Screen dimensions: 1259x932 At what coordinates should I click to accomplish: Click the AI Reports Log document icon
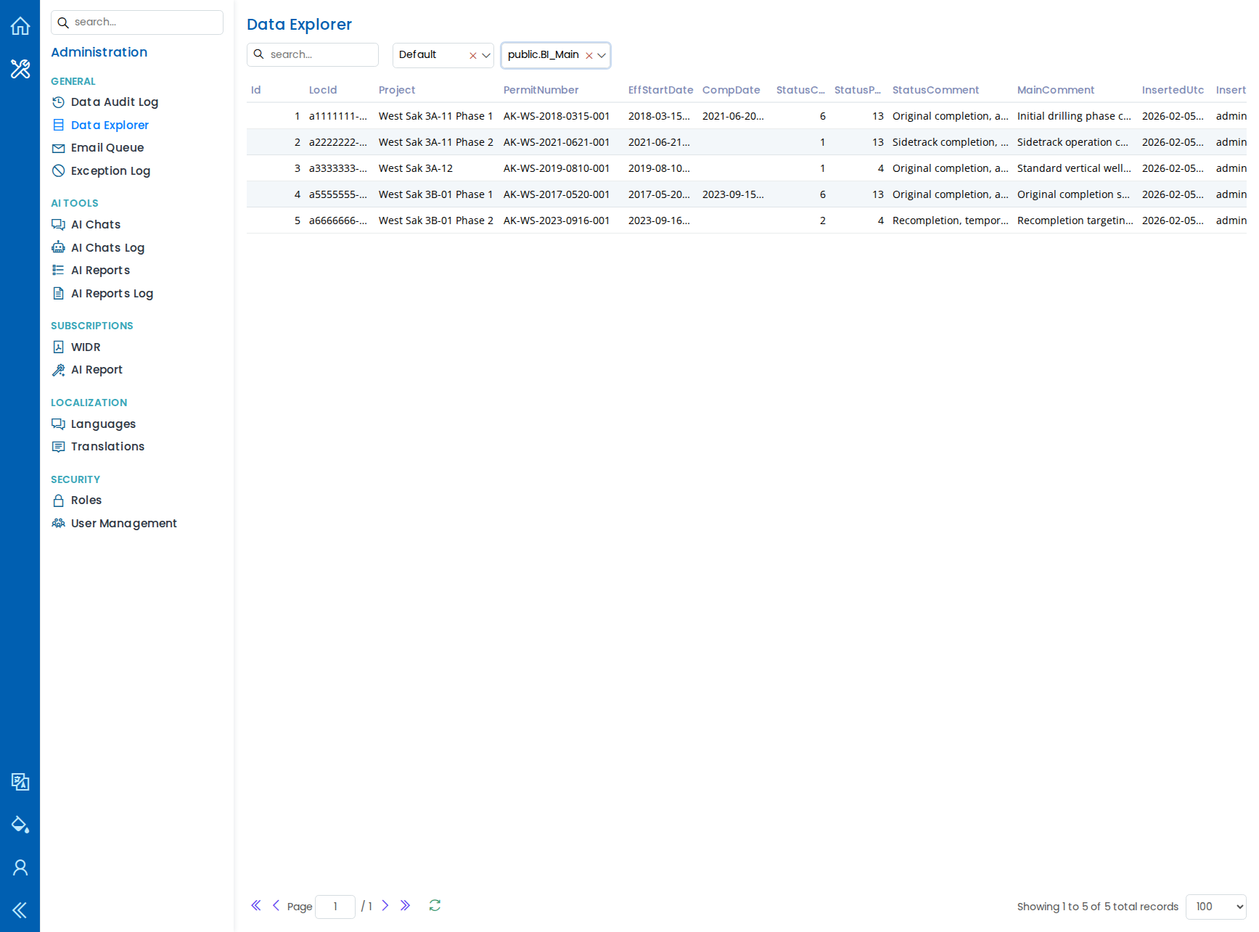click(59, 293)
